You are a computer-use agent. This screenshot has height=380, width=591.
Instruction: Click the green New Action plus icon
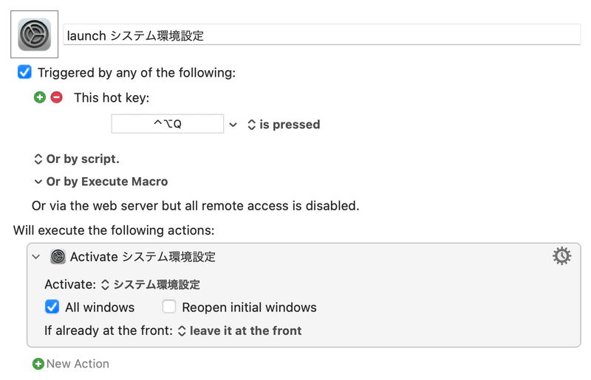click(38, 364)
